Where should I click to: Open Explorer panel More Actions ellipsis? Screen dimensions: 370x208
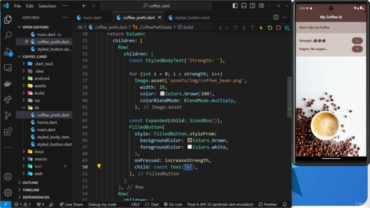pos(65,17)
